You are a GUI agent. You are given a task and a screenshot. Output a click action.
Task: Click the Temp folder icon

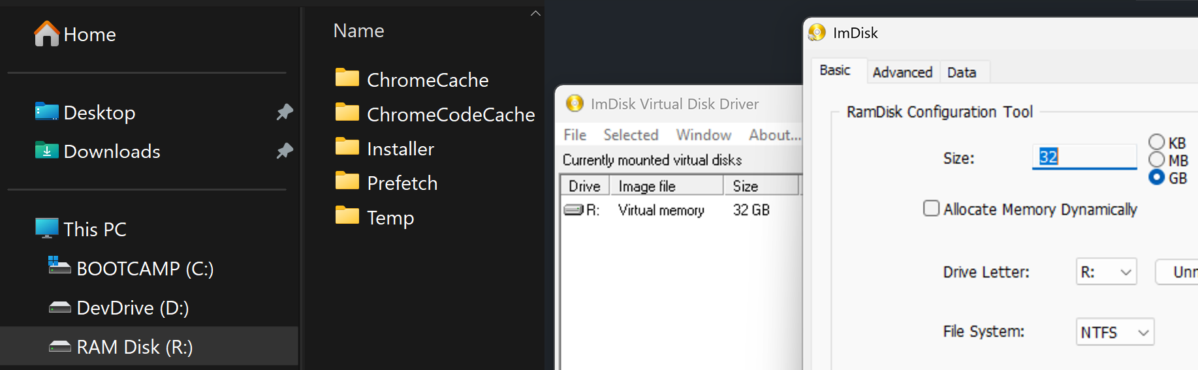click(347, 215)
